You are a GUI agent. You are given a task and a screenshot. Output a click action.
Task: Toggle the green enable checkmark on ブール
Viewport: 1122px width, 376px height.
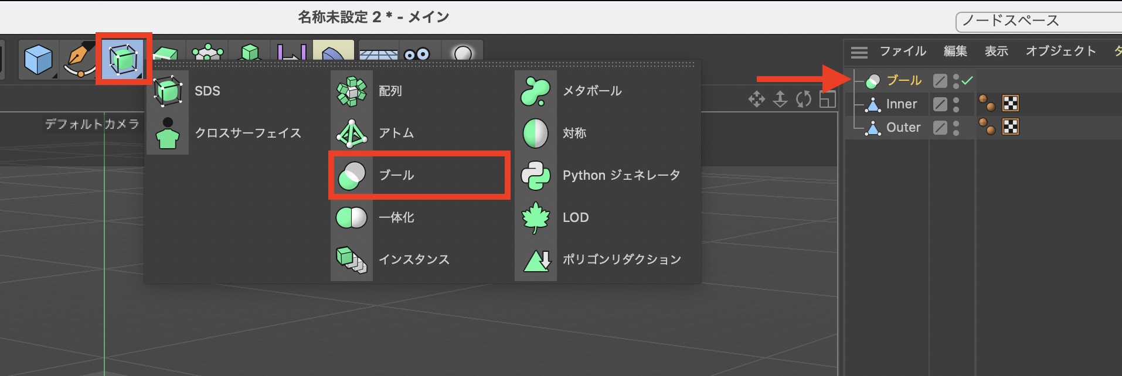[x=967, y=81]
